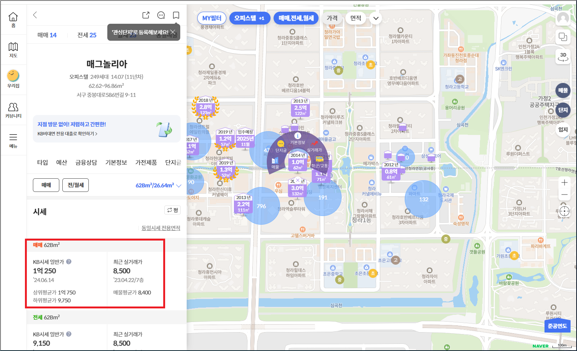Center map on current location
577x351 pixels.
(565, 211)
